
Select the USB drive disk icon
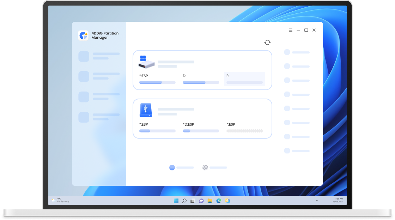(146, 110)
